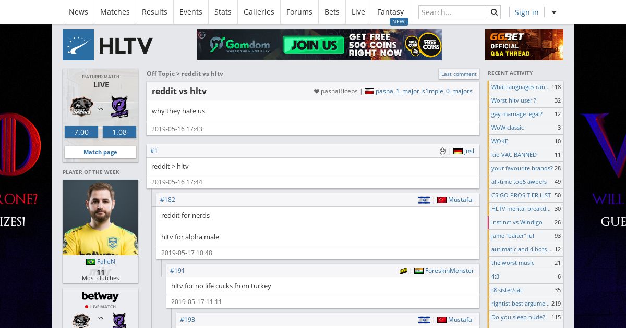Open comment permalink #1
Image resolution: width=626 pixels, height=328 pixels.
tap(154, 151)
